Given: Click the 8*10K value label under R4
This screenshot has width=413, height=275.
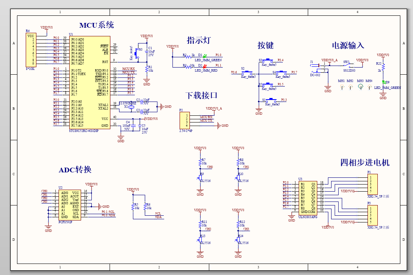Looking at the screenshot, I should pos(30,69).
